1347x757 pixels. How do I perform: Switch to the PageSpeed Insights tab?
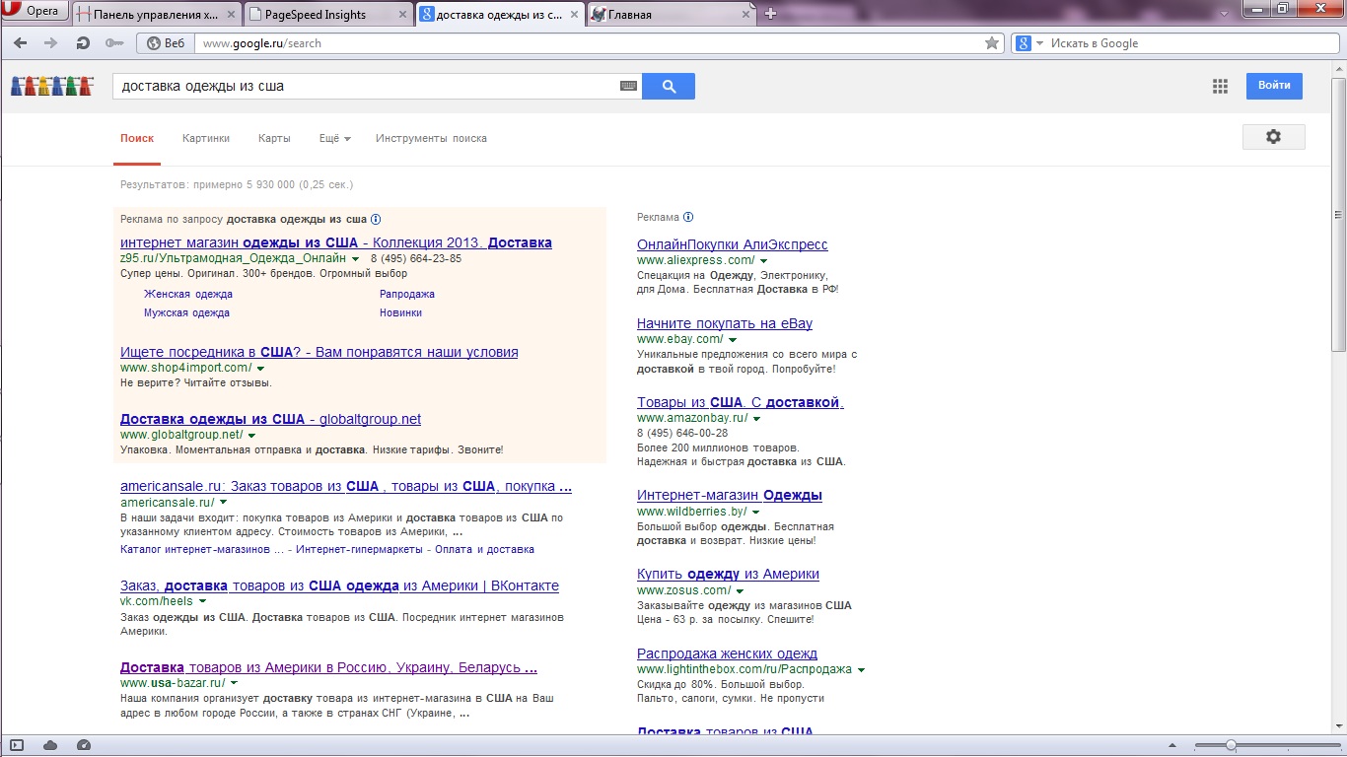tap(328, 14)
